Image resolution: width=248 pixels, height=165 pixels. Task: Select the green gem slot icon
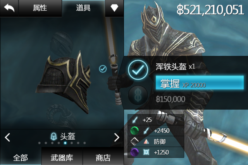134,131
